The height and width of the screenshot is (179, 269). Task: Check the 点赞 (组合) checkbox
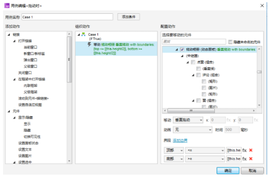(x=193, y=62)
